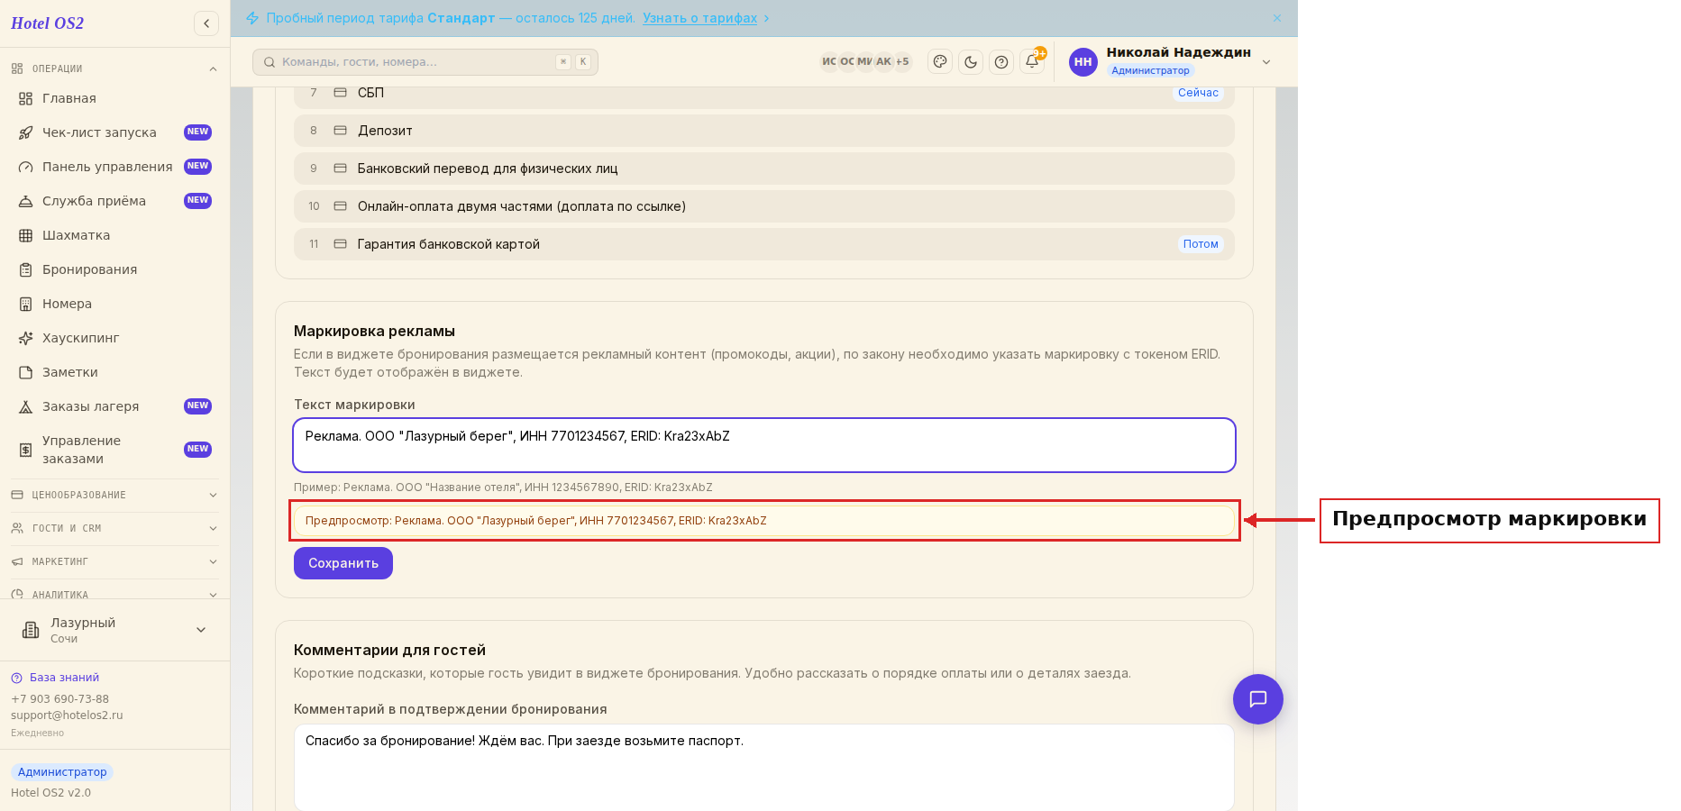Click the Hotel OS2 v2.0 version label

pos(50,793)
